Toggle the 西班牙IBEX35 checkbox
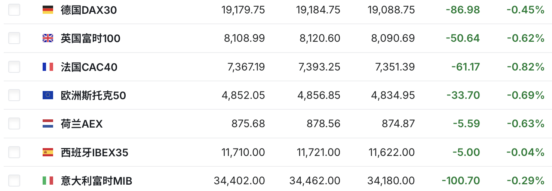Viewport: 552px width, 191px height. point(14,152)
